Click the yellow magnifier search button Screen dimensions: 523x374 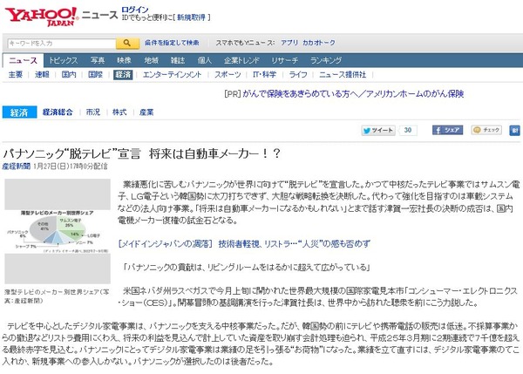128,43
